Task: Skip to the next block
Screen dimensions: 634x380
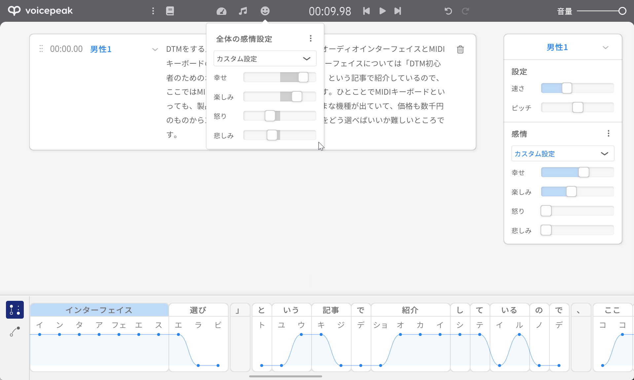Action: coord(398,11)
